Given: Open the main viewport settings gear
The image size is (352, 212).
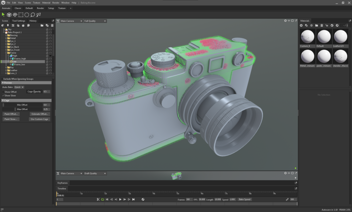Looking at the screenshot, I should click(285, 21).
